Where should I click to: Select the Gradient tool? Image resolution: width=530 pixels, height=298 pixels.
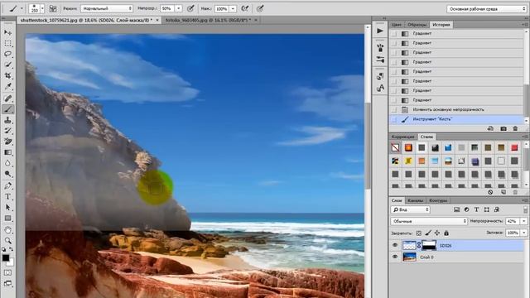7,152
